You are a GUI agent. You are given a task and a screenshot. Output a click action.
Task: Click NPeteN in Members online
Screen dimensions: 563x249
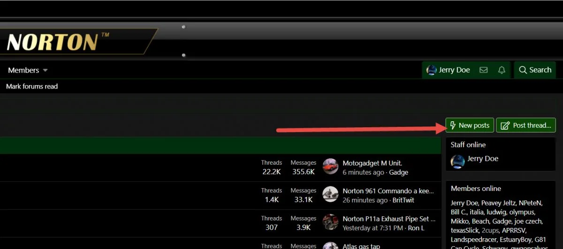point(530,203)
